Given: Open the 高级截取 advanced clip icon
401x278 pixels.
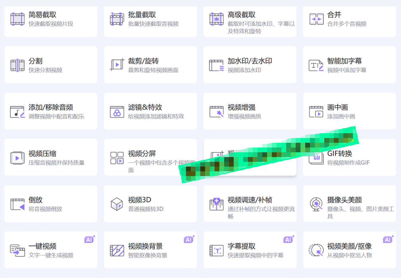Looking at the screenshot, I should click(x=216, y=19).
